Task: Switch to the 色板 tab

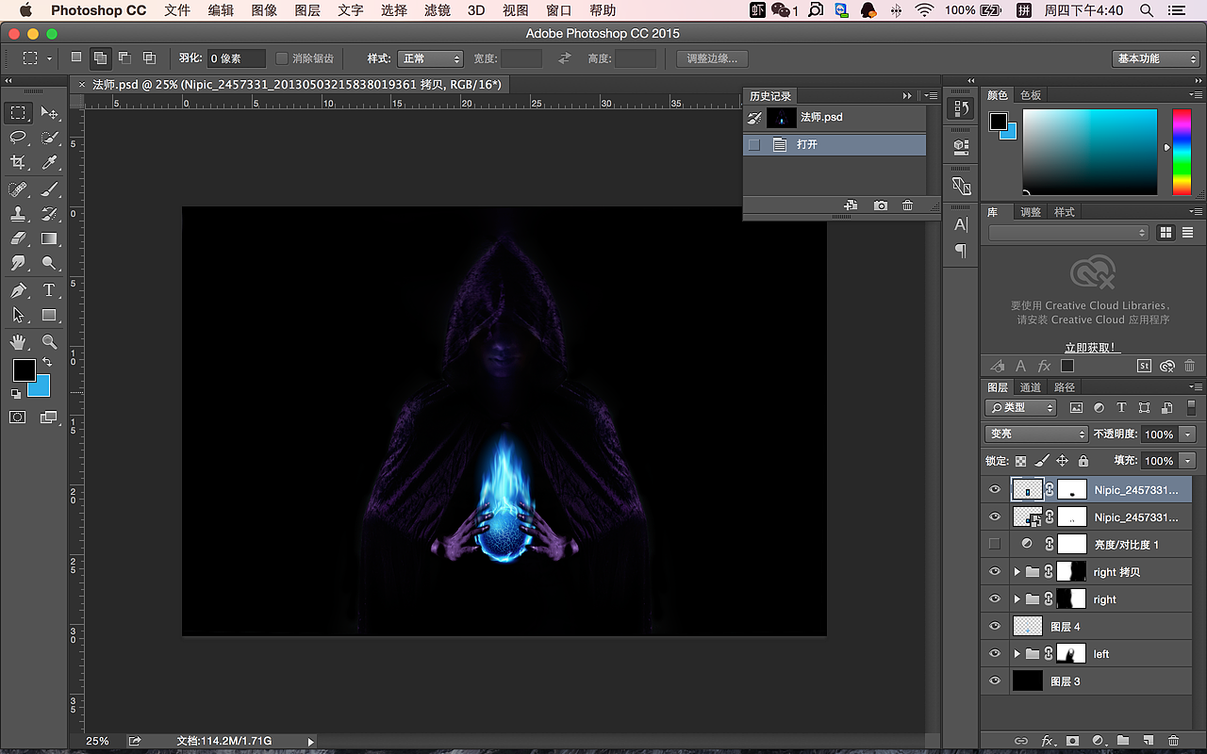Action: pos(1031,95)
